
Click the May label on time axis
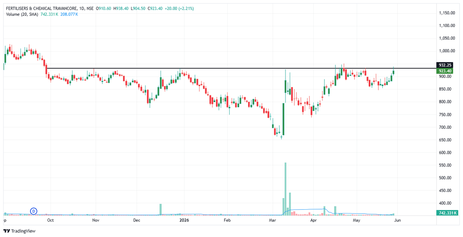pos(356,220)
